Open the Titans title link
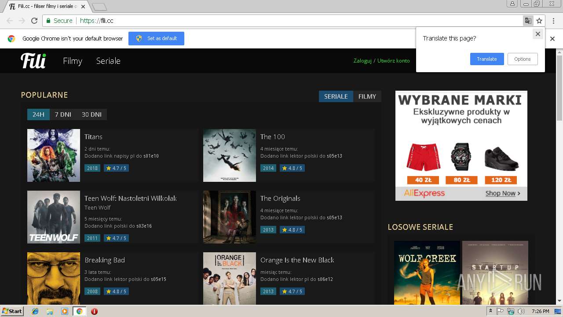The image size is (563, 317). click(93, 136)
